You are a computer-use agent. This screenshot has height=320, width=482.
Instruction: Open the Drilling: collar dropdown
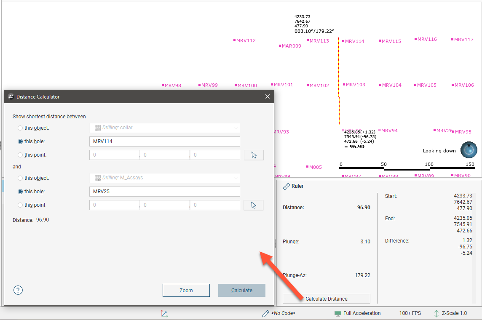point(165,128)
